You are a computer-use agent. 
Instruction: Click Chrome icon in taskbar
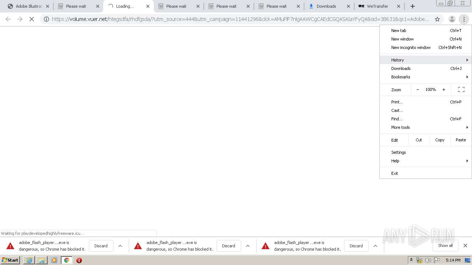pyautogui.click(x=67, y=260)
